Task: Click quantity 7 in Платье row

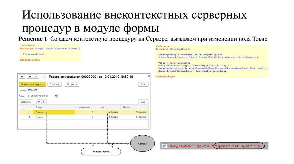Action: point(86,117)
